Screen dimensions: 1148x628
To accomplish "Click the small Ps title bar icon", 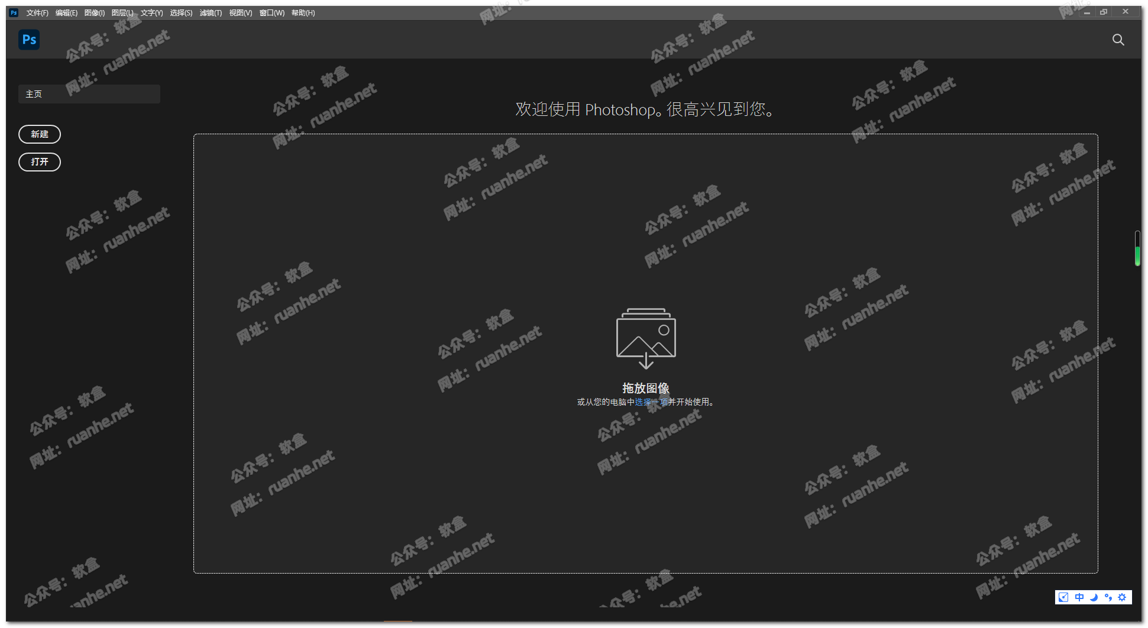I will [14, 12].
